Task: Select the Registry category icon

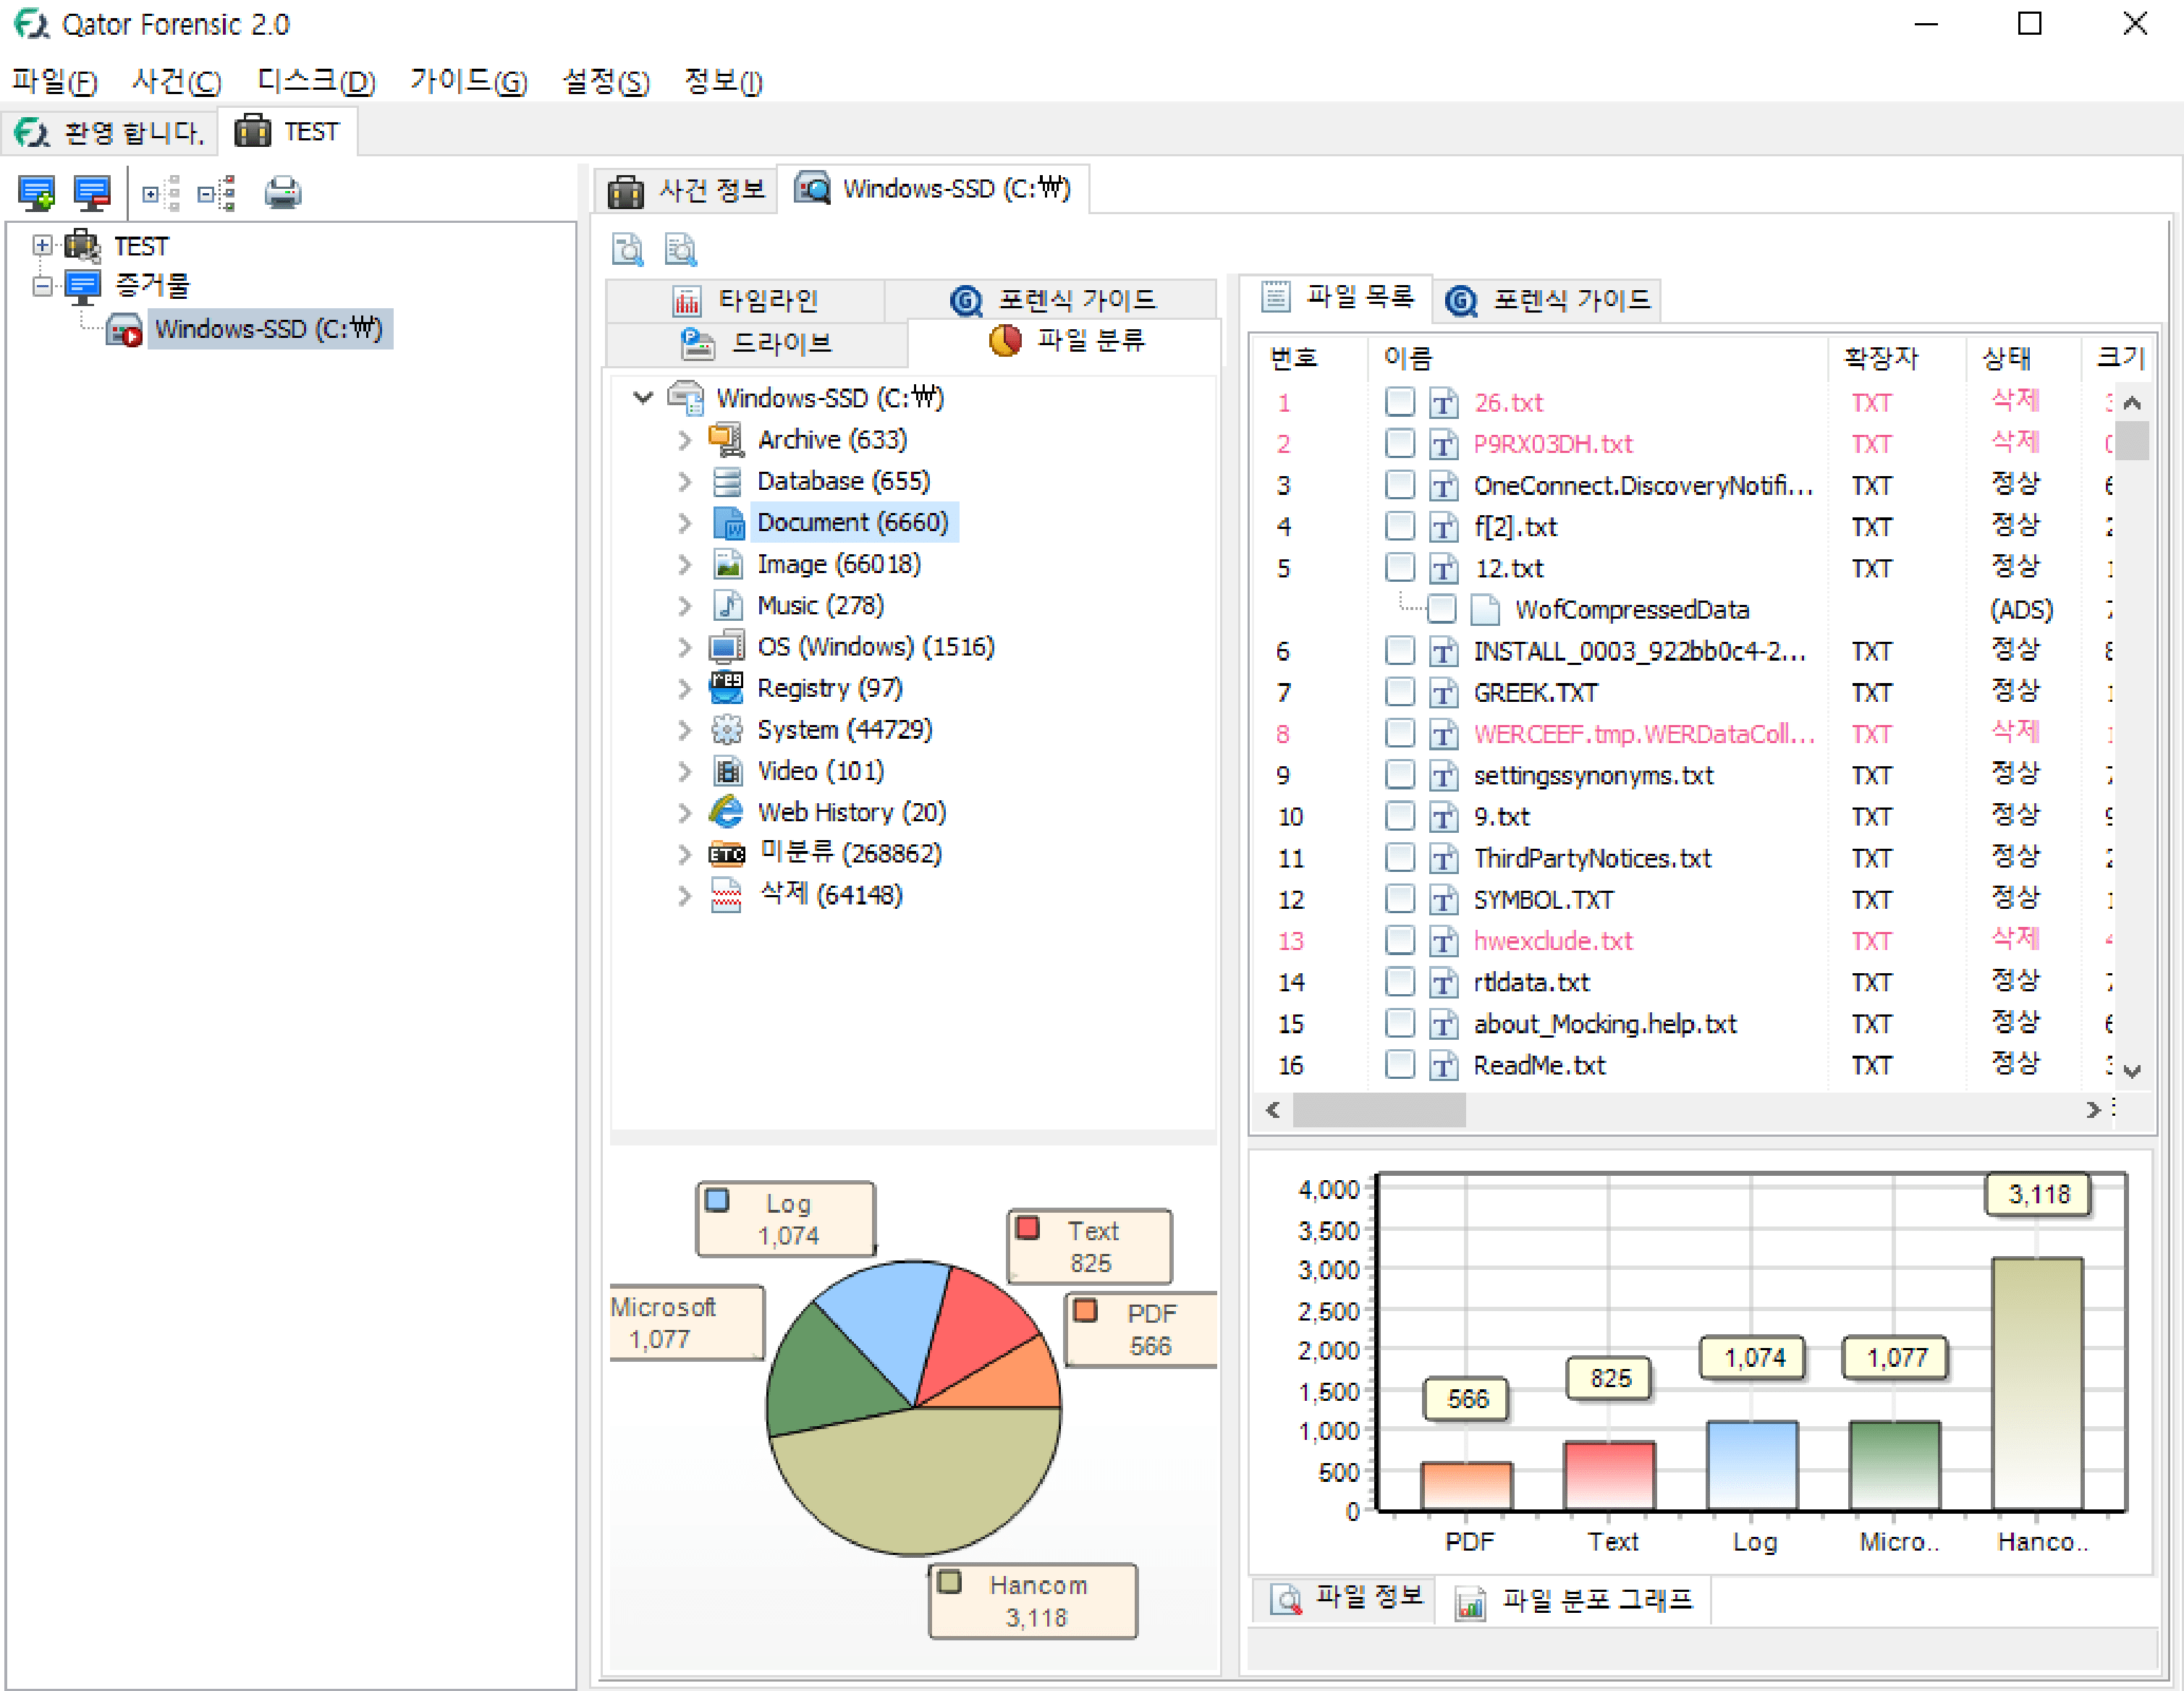Action: pyautogui.click(x=727, y=688)
